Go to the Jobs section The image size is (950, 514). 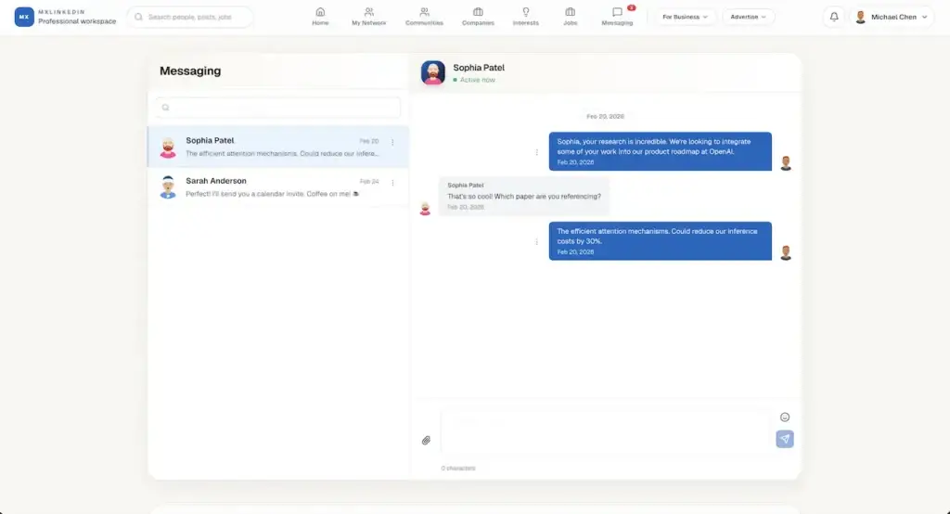tap(571, 17)
